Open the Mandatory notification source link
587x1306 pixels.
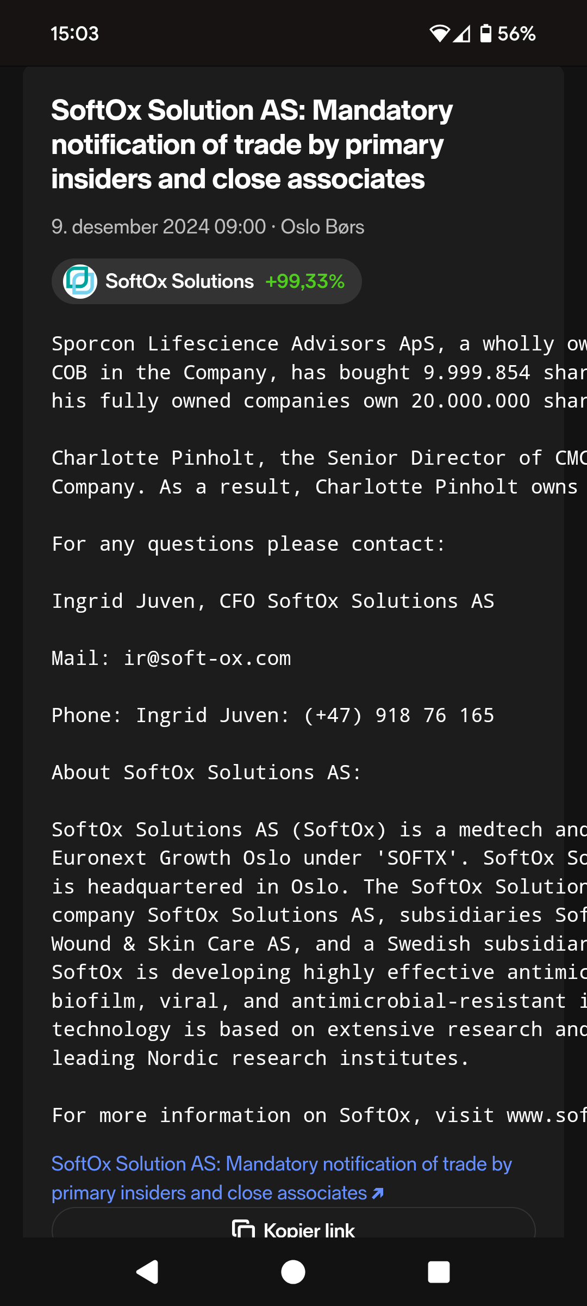coord(282,1178)
